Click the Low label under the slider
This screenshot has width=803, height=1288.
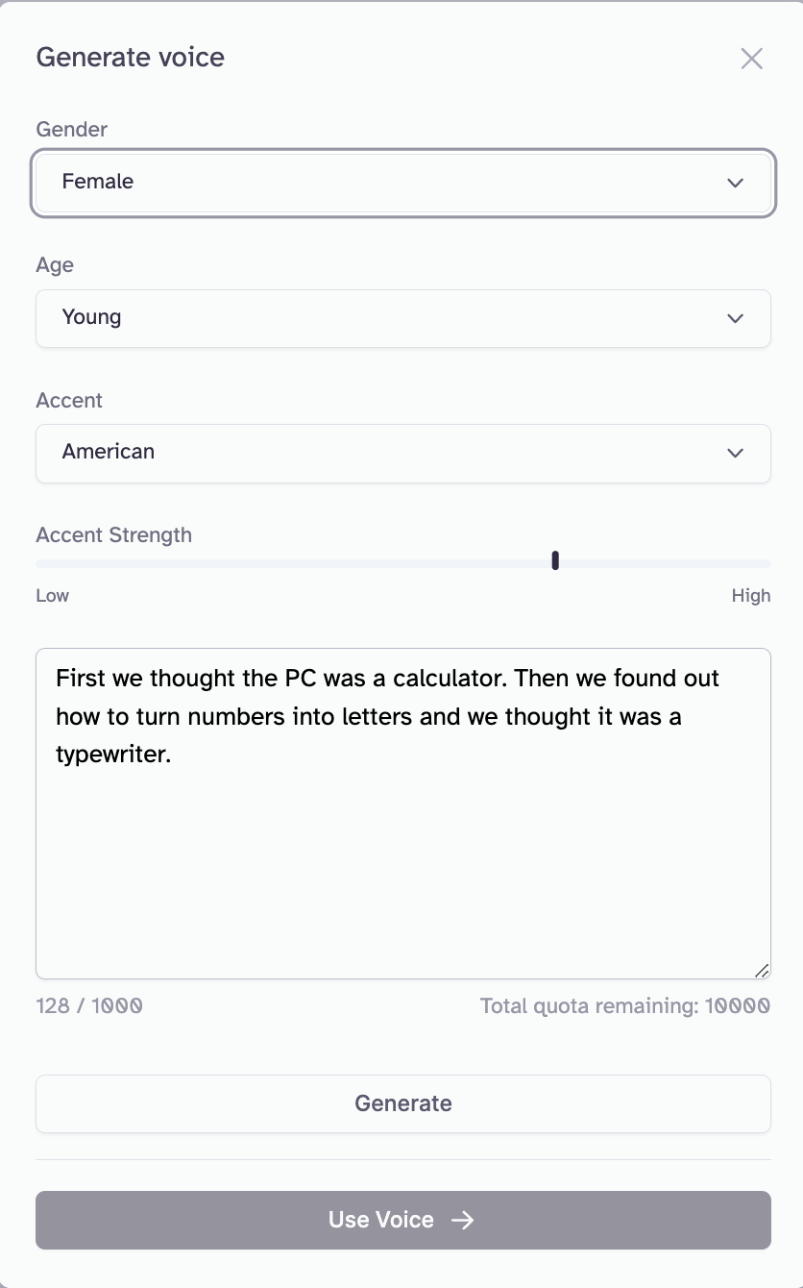point(53,596)
